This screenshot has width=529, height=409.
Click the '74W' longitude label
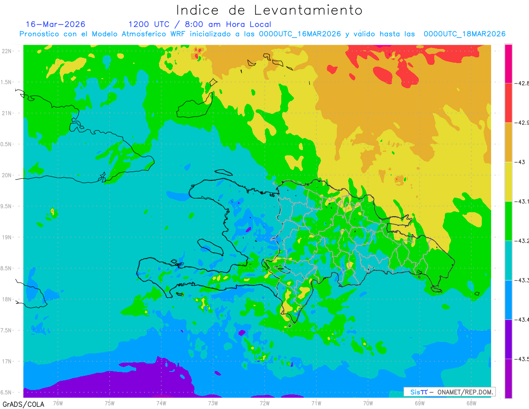pos(161,402)
